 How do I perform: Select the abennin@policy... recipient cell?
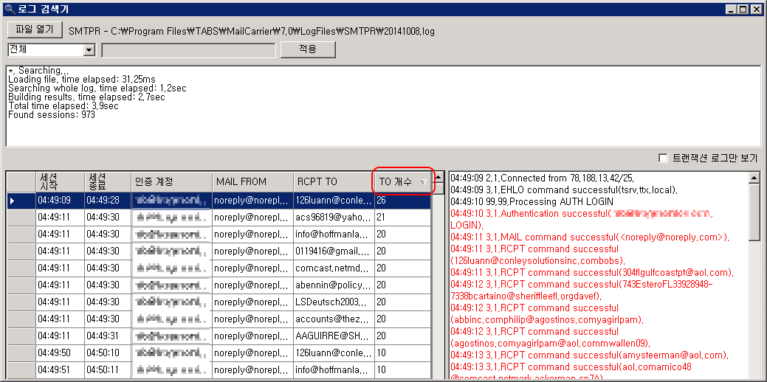coord(334,285)
